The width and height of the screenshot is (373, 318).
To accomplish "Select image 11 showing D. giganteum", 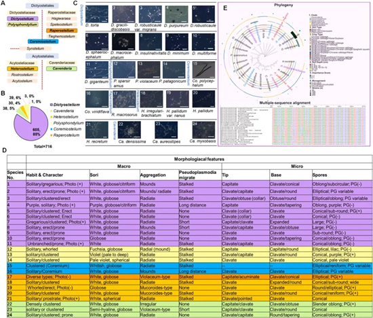I will pos(97,69).
